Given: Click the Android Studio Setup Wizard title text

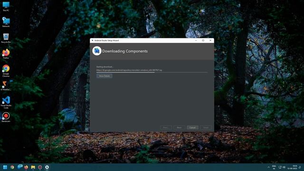Looking at the screenshot, I should tap(106, 40).
